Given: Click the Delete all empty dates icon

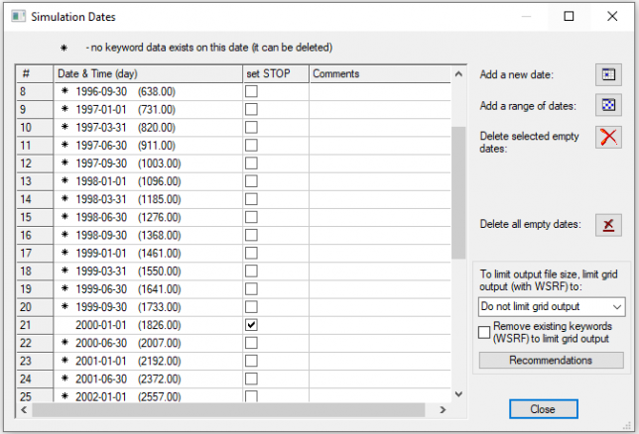Looking at the screenshot, I should (x=608, y=224).
